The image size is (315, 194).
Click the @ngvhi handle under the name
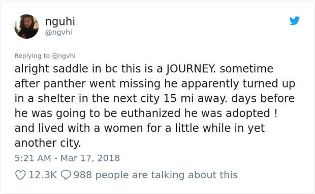click(58, 32)
